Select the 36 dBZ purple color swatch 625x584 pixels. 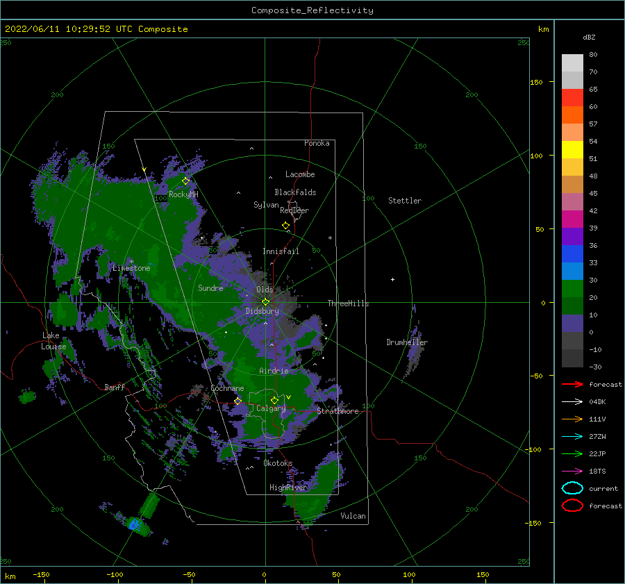[572, 236]
